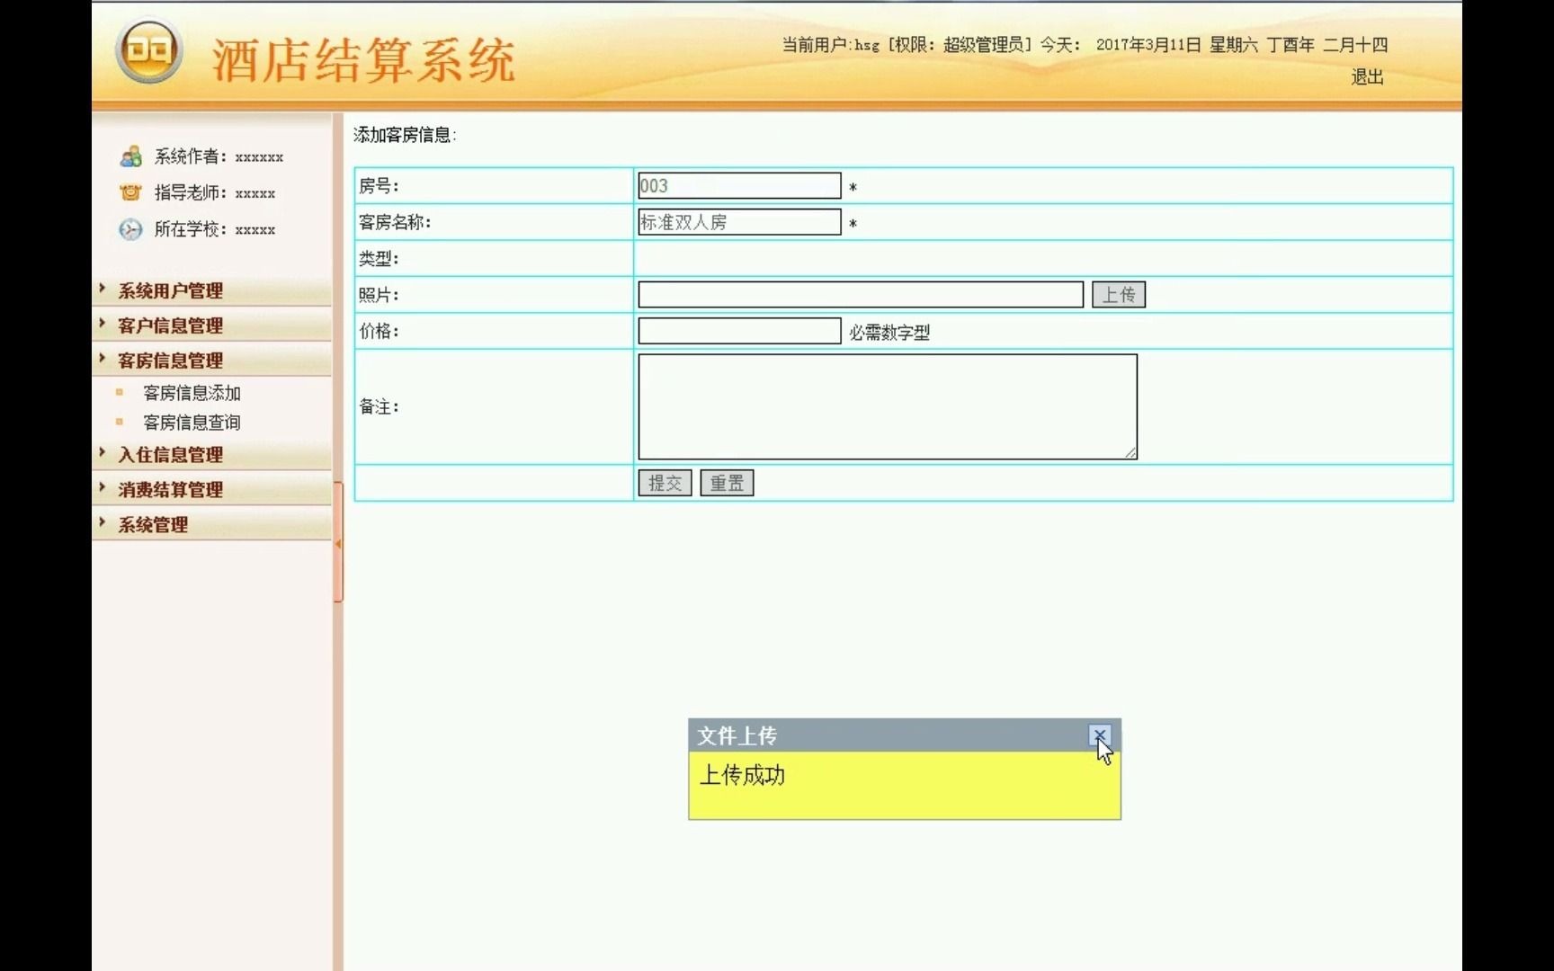This screenshot has width=1554, height=971.
Task: Click the orange collapse arrow on the sidebar edge
Action: 338,545
